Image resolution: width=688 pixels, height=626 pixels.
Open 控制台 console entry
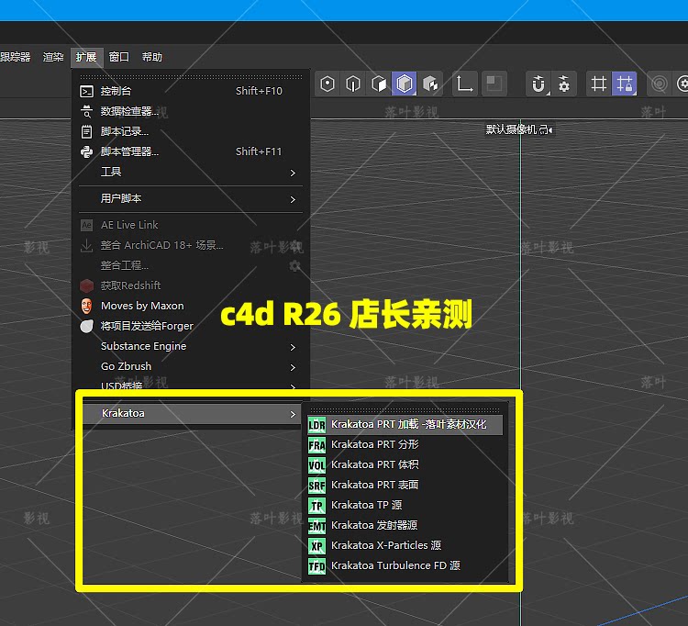[x=191, y=91]
